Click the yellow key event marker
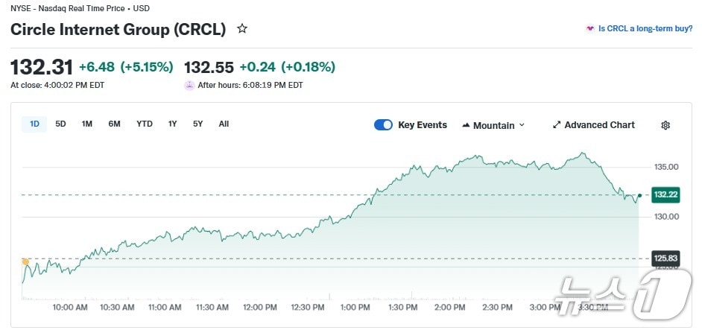 25,261
